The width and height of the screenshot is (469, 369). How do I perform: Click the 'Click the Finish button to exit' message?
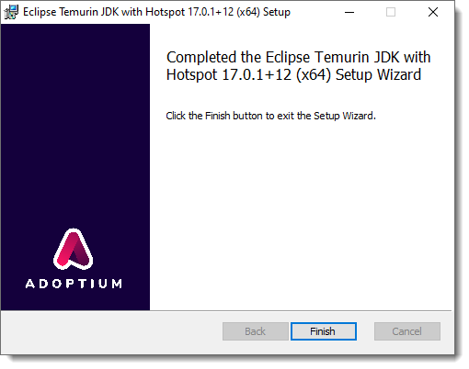click(270, 116)
